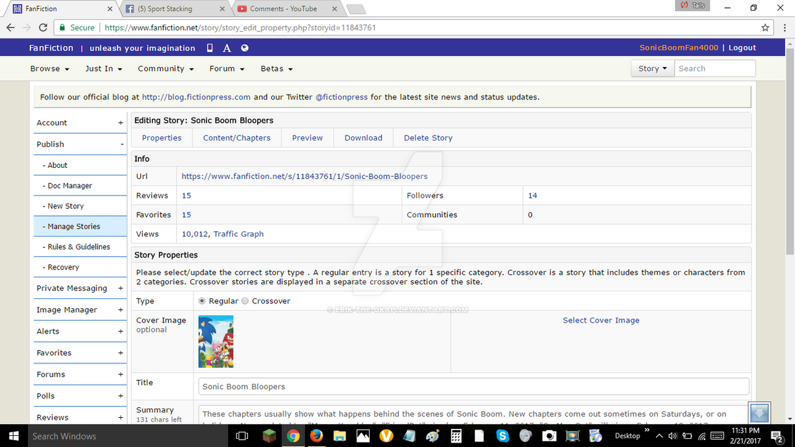This screenshot has width=795, height=447.
Task: Expand the Polls sidebar section
Action: [79, 395]
